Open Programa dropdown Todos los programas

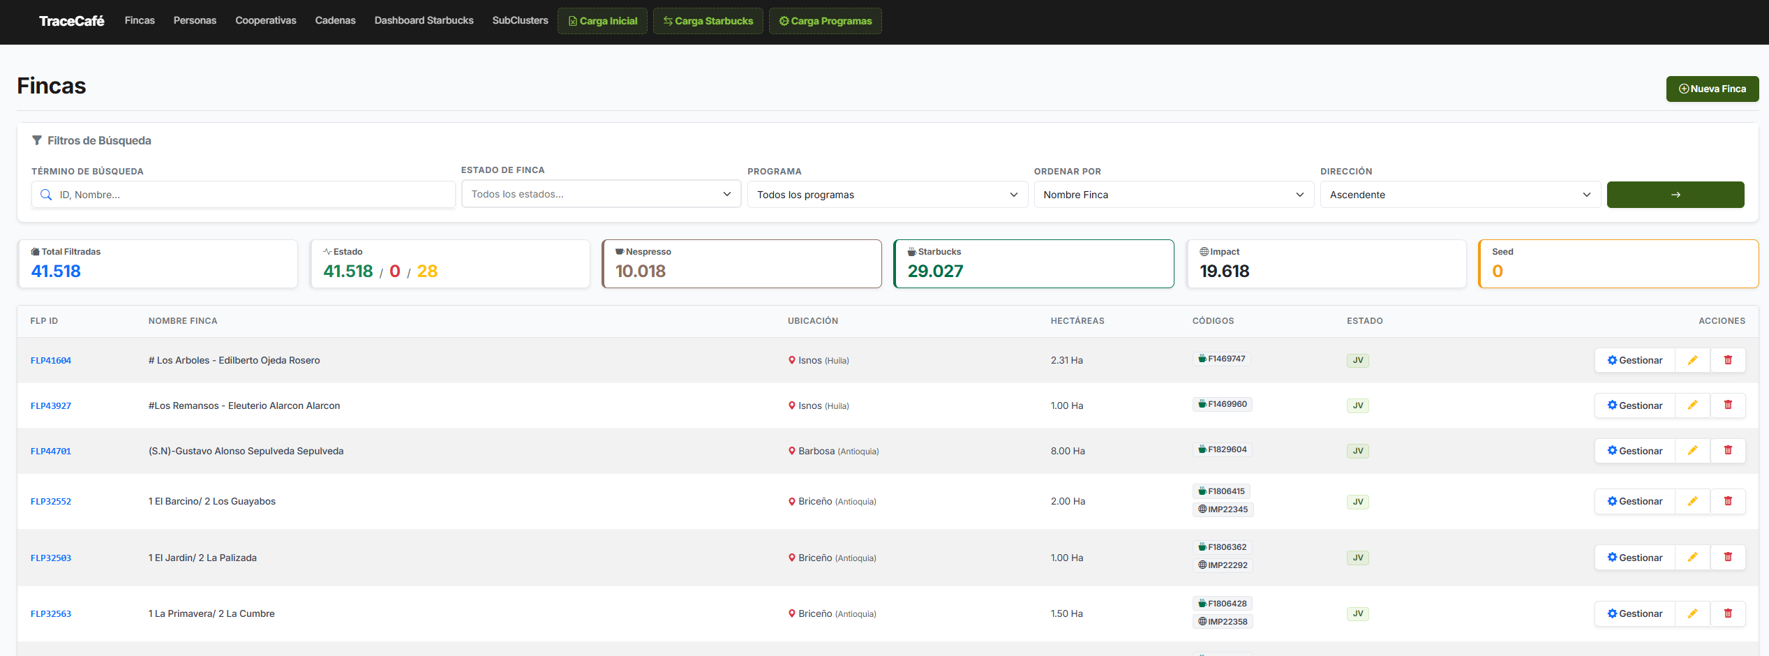888,195
